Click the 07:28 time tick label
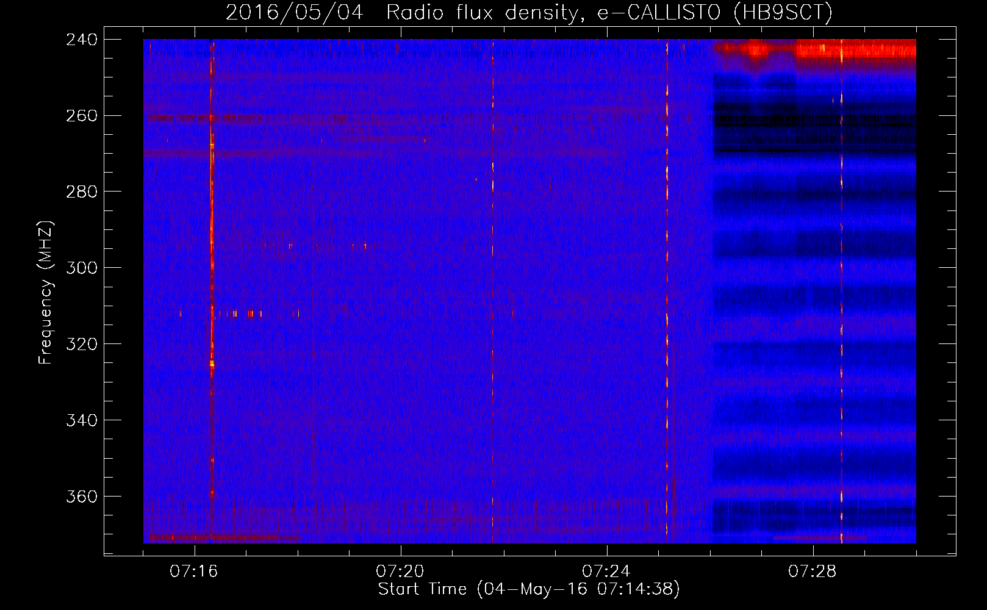The width and height of the screenshot is (987, 610). pos(813,572)
